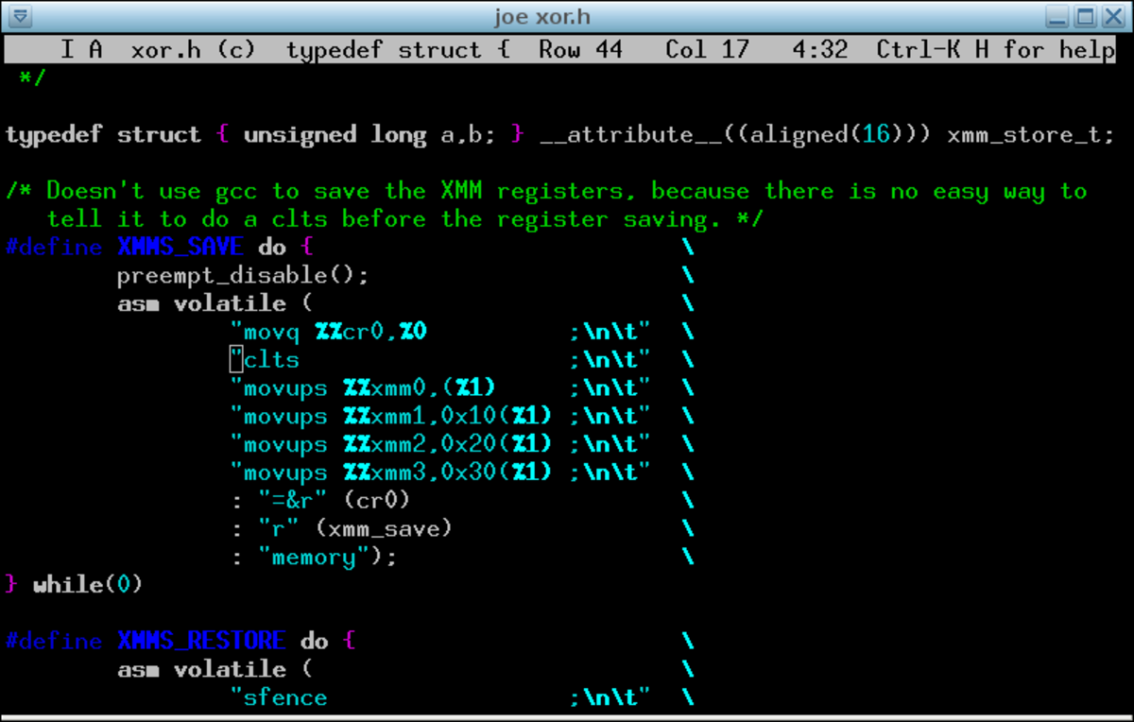Place cursor on 'typedef' keyword in code
Image resolution: width=1134 pixels, height=722 pixels.
(x=55, y=135)
